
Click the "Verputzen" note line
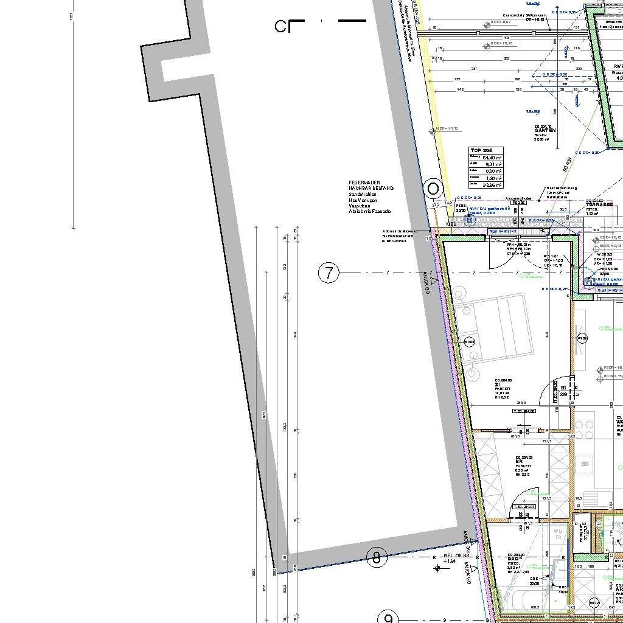(360, 206)
